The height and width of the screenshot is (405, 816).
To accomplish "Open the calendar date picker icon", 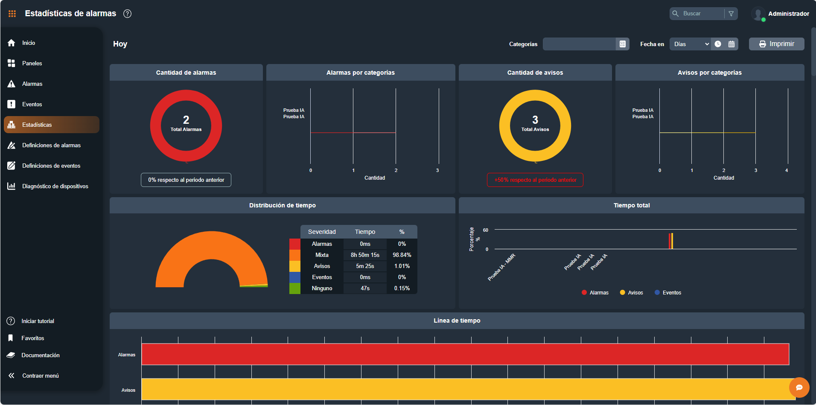I will click(x=731, y=44).
